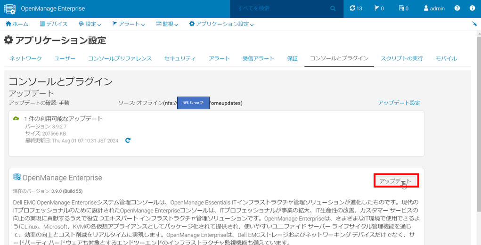Click the アップデート button for OpenManage Enterprise
The width and height of the screenshot is (481, 245).
(x=396, y=181)
